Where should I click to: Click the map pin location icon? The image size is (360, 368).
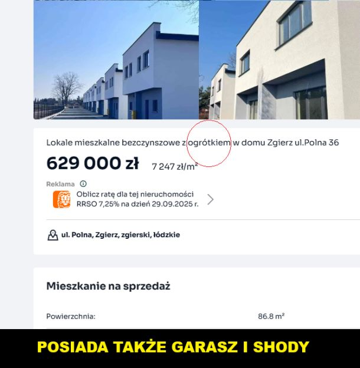(53, 235)
